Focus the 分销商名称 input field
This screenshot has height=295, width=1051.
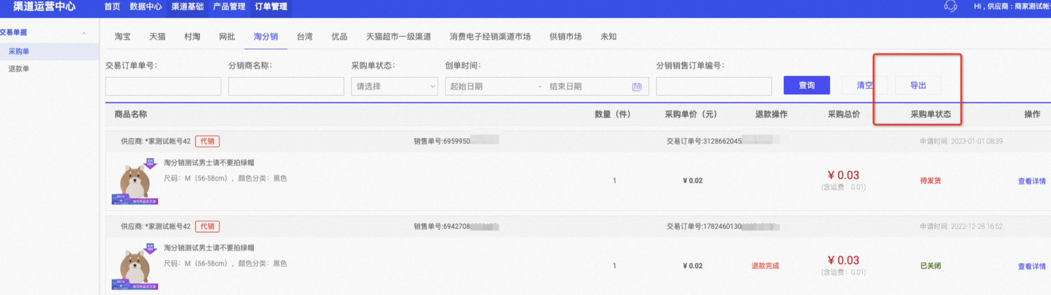pos(286,87)
